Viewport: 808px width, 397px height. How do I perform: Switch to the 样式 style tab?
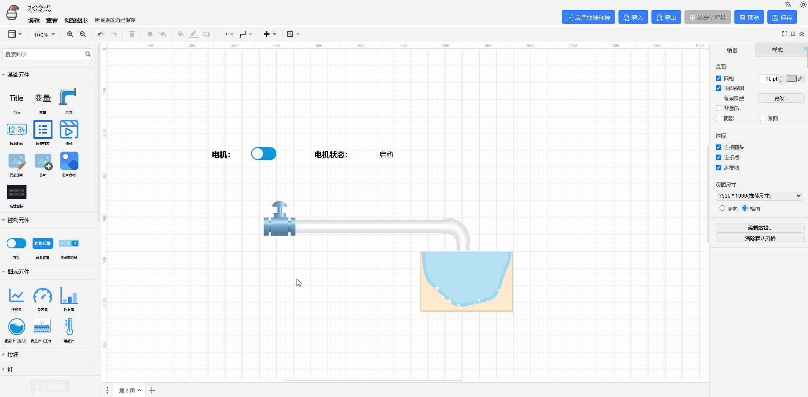777,50
